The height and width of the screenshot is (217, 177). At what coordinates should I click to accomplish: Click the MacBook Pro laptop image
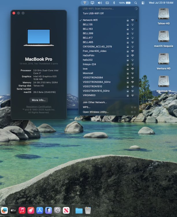(39, 37)
